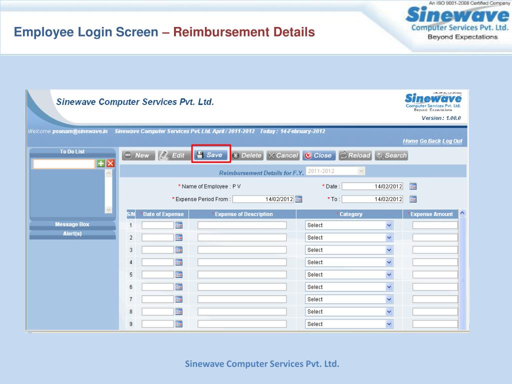
Task: Click the Cancel toolbar button
Action: tap(283, 155)
